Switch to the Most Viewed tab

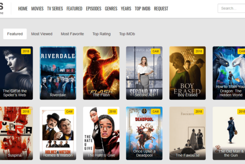[x=42, y=34]
